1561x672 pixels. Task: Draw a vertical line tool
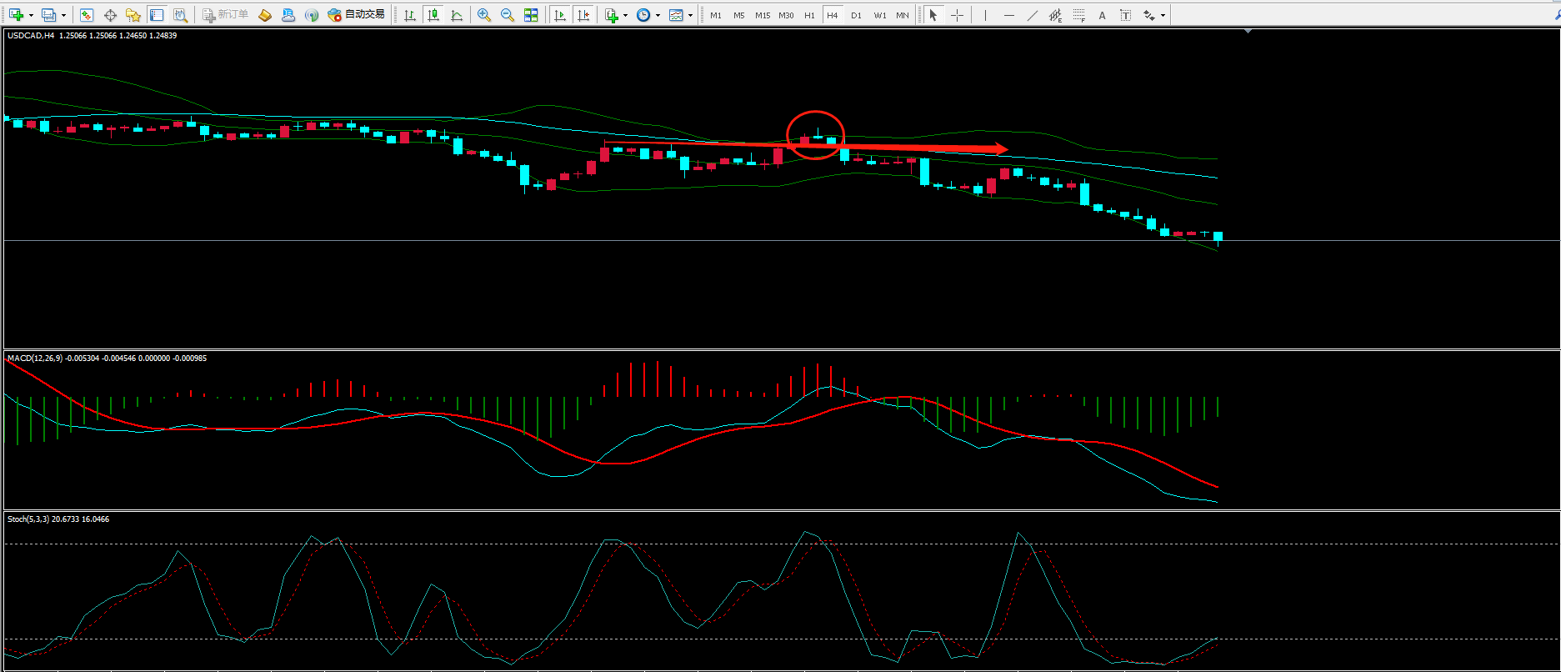click(985, 15)
